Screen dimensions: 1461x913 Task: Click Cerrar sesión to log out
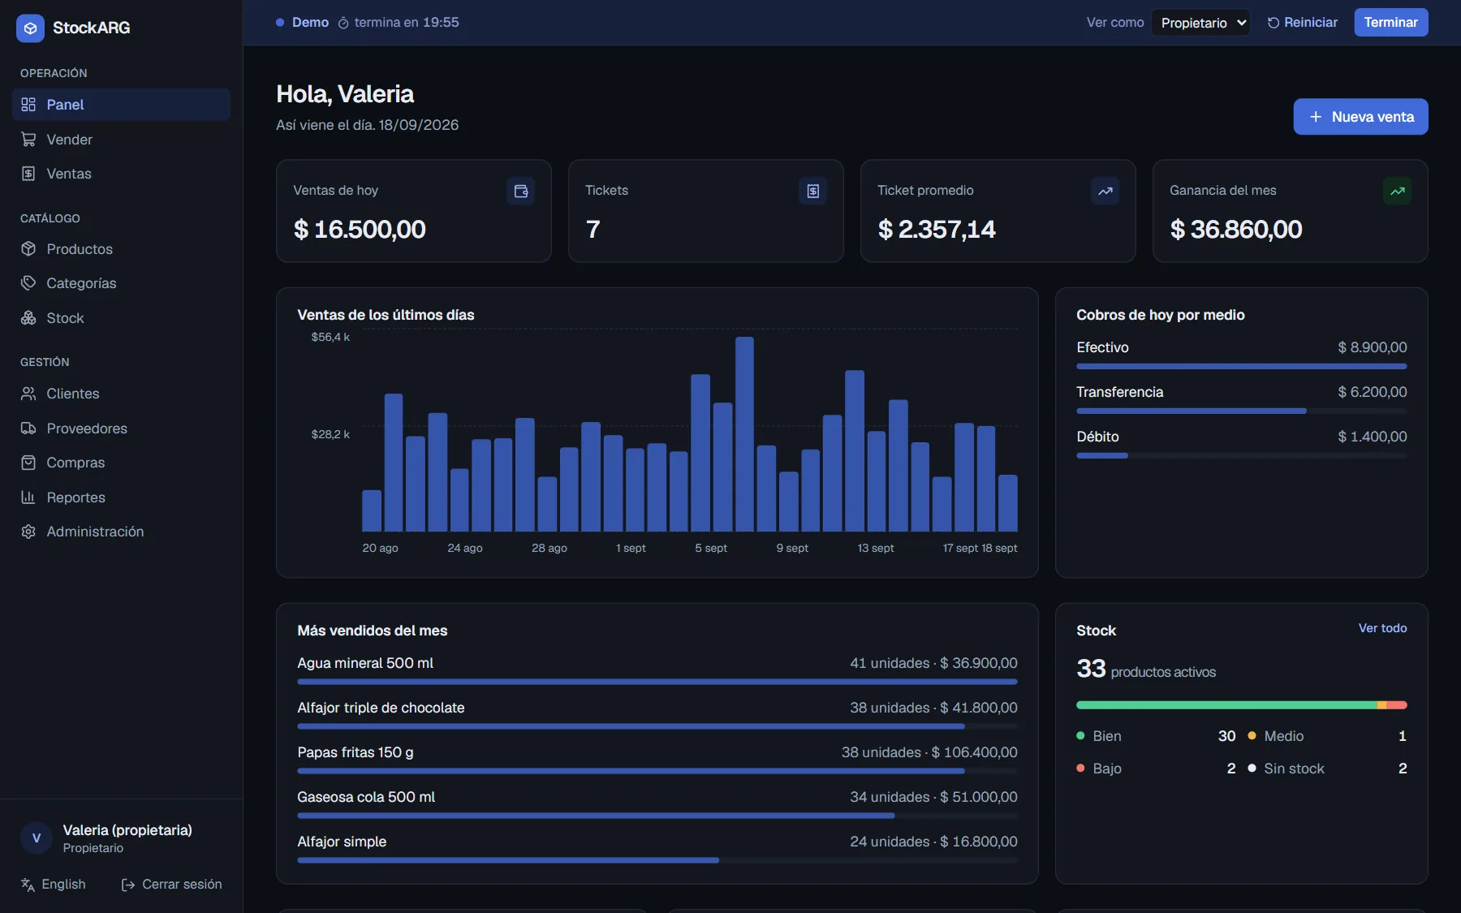[x=171, y=885]
